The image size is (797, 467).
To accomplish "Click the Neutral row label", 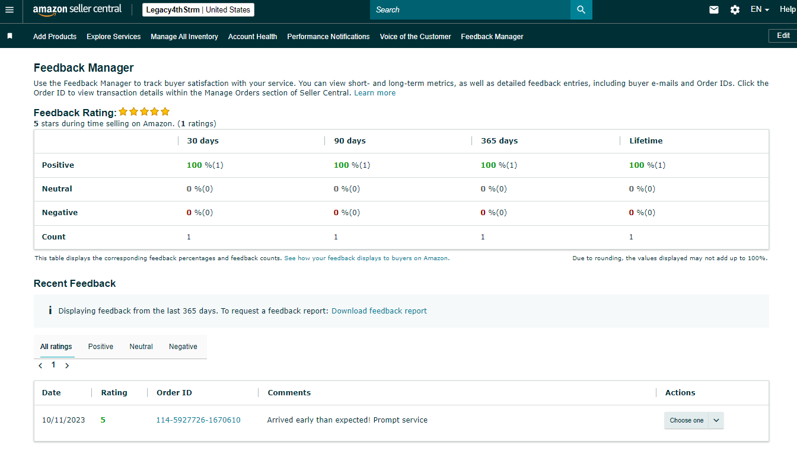I will pyautogui.click(x=57, y=189).
